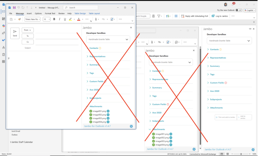Open Jambo settings gear in message window
This screenshot has height=156, width=258.
(x=131, y=126)
